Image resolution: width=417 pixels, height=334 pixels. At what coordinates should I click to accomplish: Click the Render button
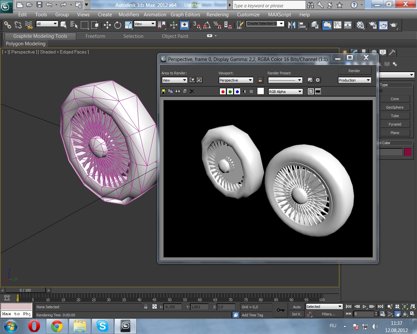354,71
